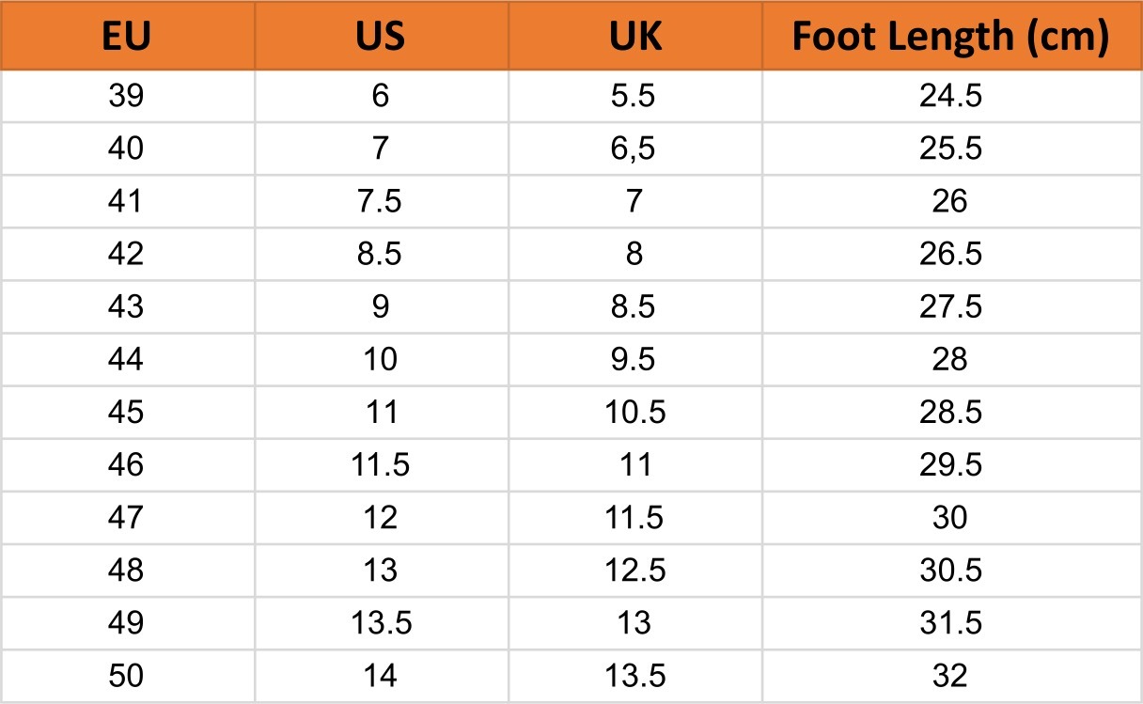Click UK size 5.5 cell
The width and height of the screenshot is (1143, 704).
coord(634,96)
